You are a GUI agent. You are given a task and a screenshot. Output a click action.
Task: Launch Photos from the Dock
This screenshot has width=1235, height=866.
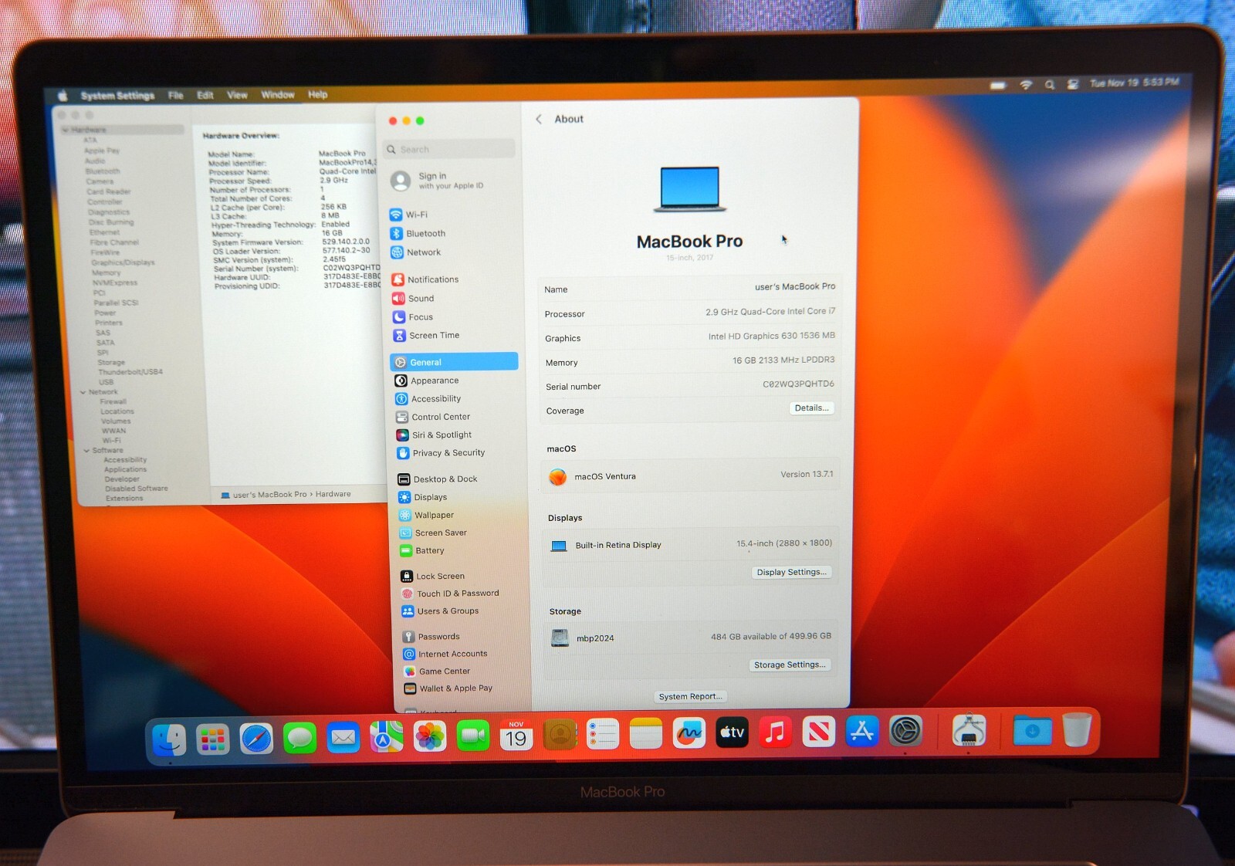pos(430,736)
